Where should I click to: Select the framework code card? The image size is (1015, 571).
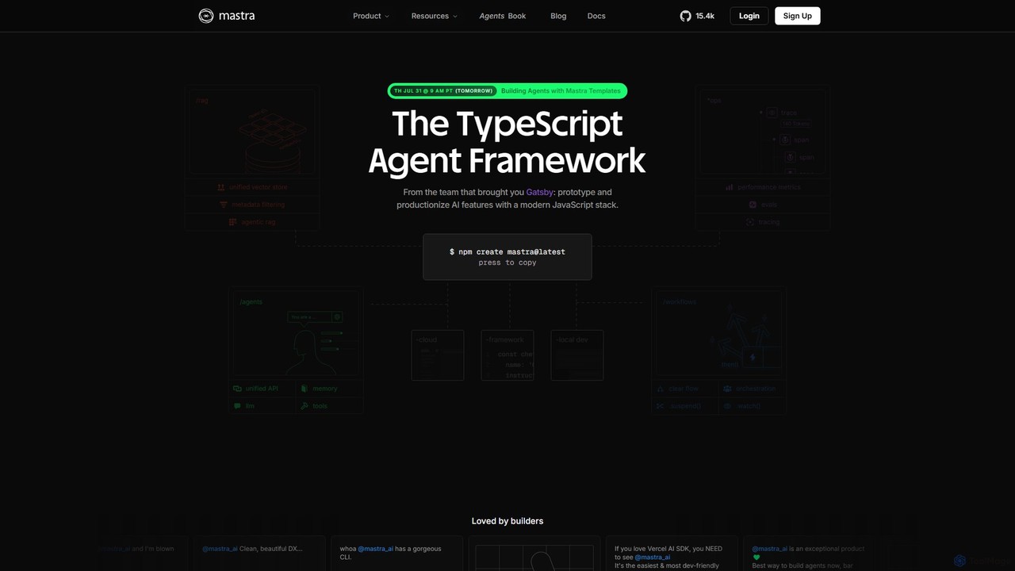point(507,355)
